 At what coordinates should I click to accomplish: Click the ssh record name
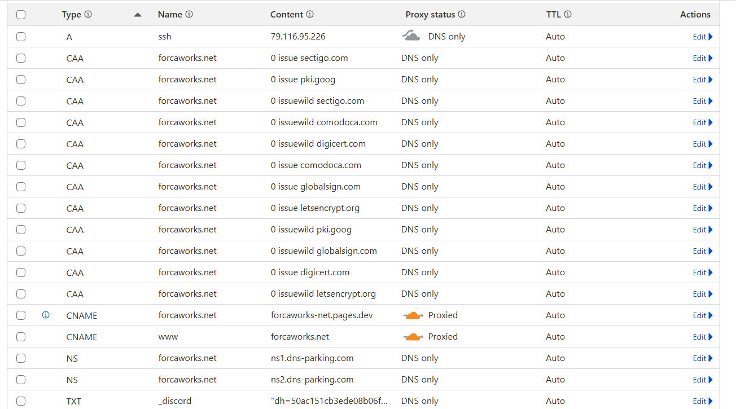(165, 37)
